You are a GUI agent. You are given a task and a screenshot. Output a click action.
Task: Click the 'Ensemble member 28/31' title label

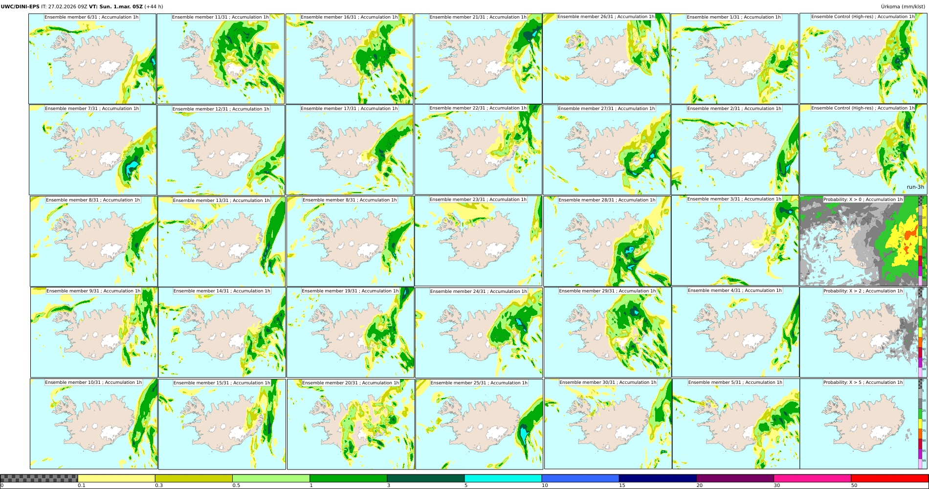pyautogui.click(x=607, y=200)
